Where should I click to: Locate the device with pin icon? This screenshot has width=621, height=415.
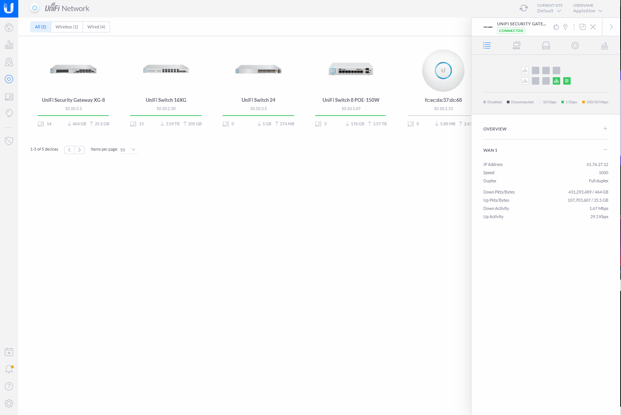565,27
